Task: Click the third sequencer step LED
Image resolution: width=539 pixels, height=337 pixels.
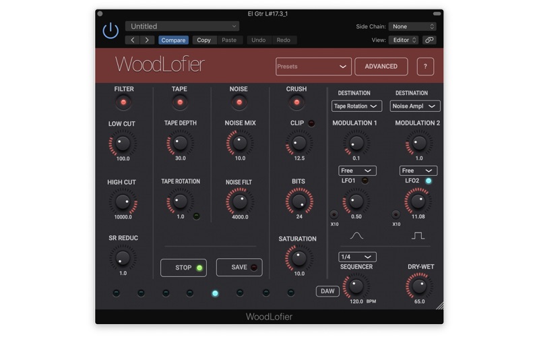Action: (166, 293)
